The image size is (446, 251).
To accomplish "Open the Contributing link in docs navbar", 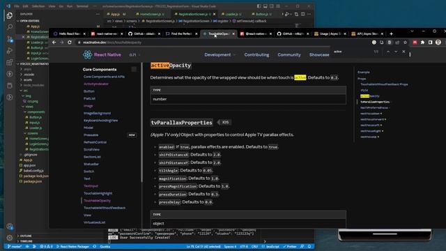I will tap(256, 54).
